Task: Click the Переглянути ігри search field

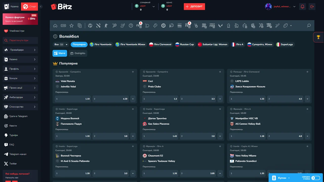Action: click(x=20, y=40)
